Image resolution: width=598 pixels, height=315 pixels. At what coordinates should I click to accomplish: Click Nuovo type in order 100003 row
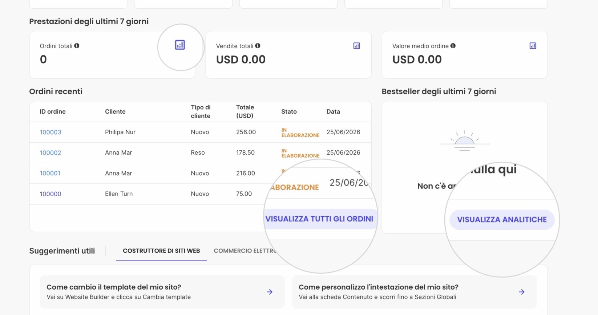coord(200,132)
